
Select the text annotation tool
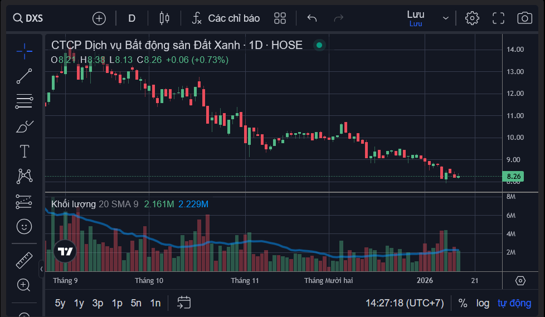[x=24, y=152]
